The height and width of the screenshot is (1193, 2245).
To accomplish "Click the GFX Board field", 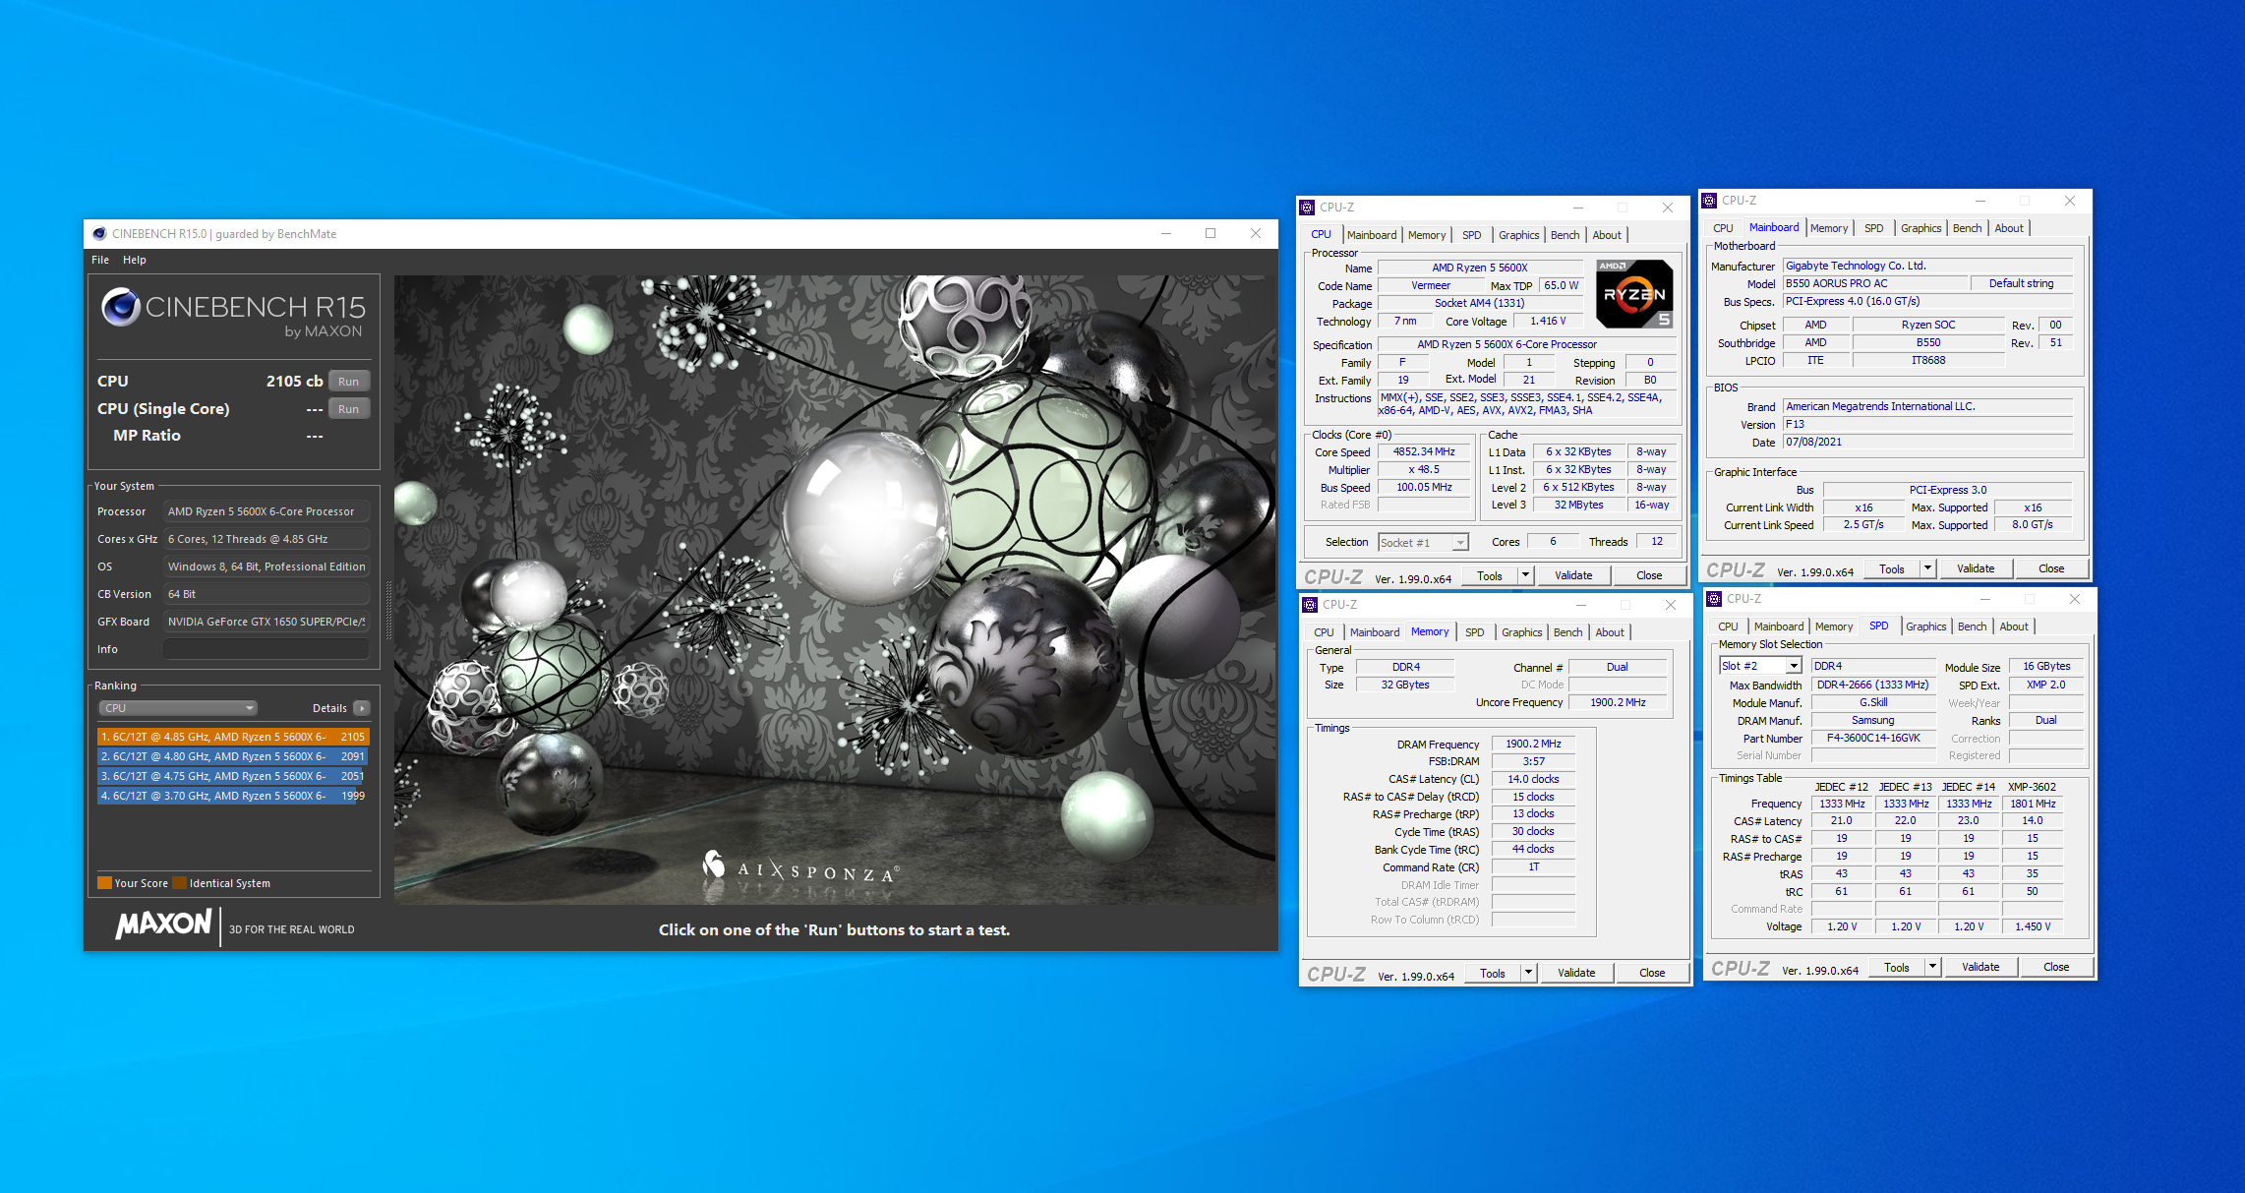I will pos(266,622).
